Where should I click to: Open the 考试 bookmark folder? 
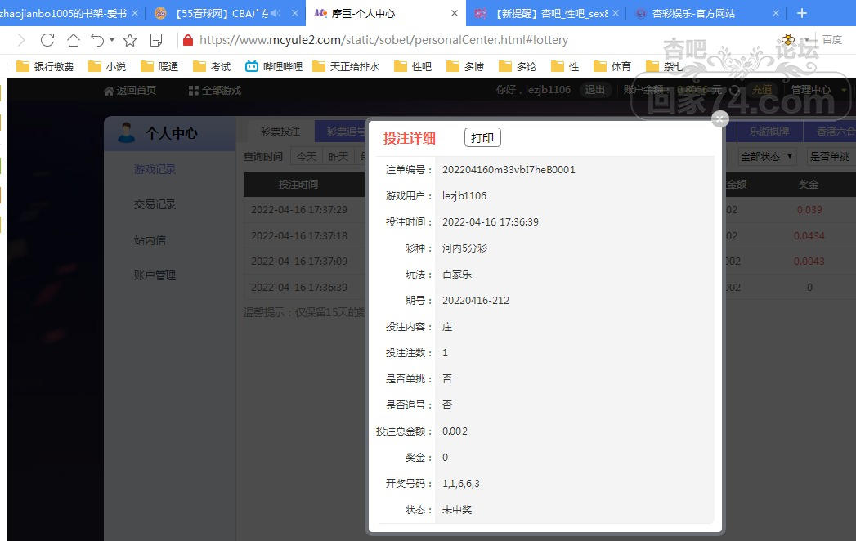[x=212, y=66]
